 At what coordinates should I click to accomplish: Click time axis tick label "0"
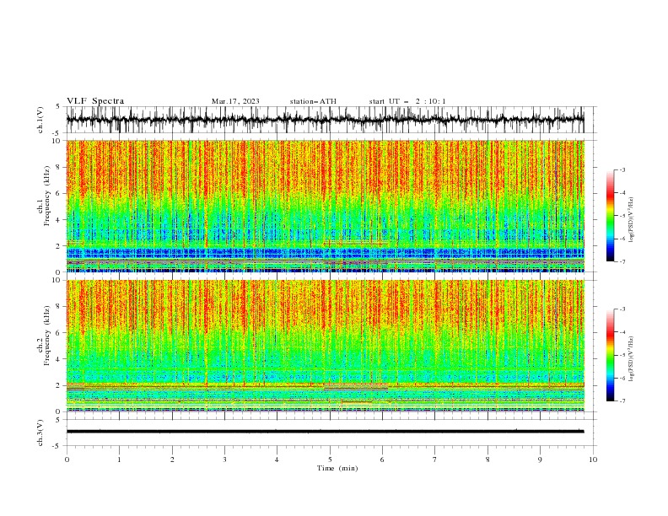point(67,460)
